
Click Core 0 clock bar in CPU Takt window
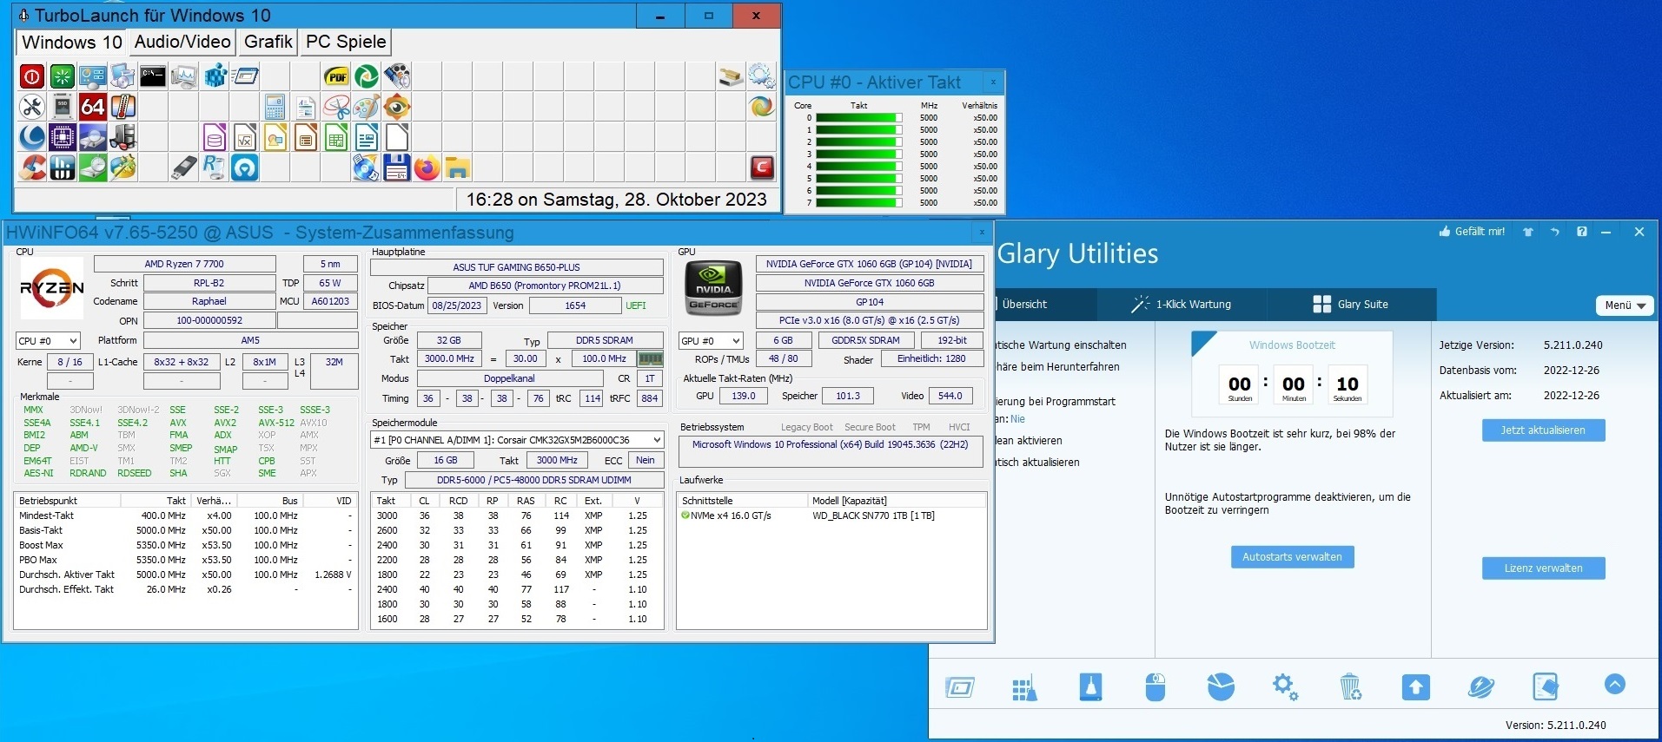[858, 118]
